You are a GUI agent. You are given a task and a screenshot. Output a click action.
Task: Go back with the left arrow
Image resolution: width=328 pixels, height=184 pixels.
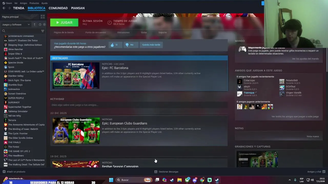click(x=4, y=8)
